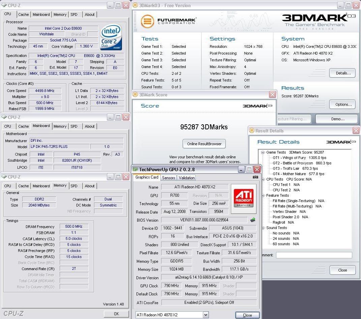Click the Demo... button in 3DMark03
This screenshot has height=319, width=361.
(x=337, y=119)
